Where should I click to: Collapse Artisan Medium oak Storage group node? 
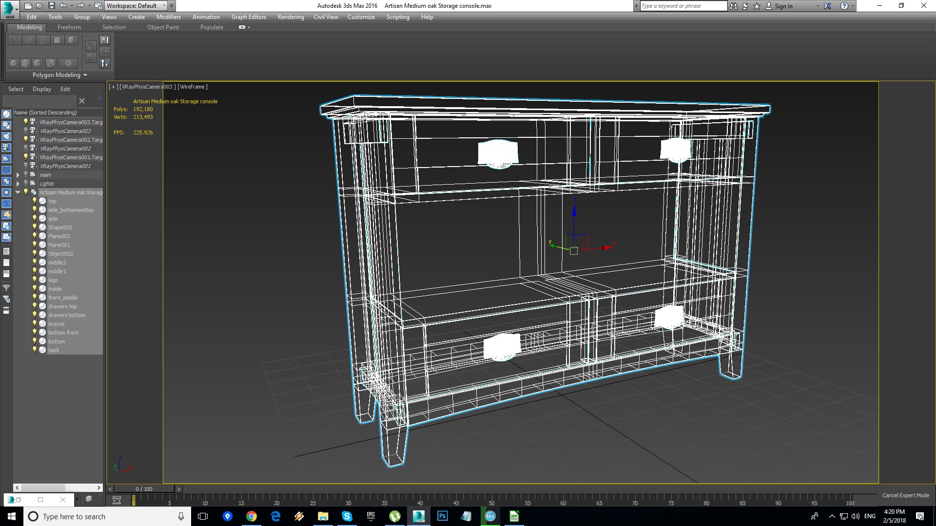(18, 192)
